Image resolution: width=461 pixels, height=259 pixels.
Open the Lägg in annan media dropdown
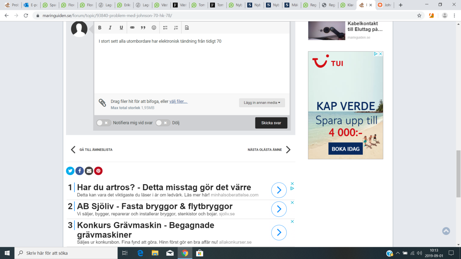tap(262, 103)
